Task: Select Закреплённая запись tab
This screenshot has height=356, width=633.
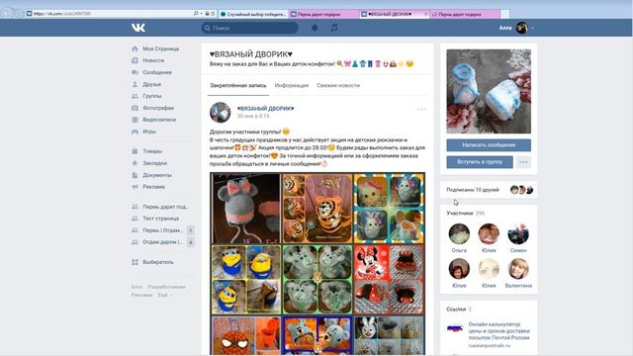Action: tap(238, 86)
